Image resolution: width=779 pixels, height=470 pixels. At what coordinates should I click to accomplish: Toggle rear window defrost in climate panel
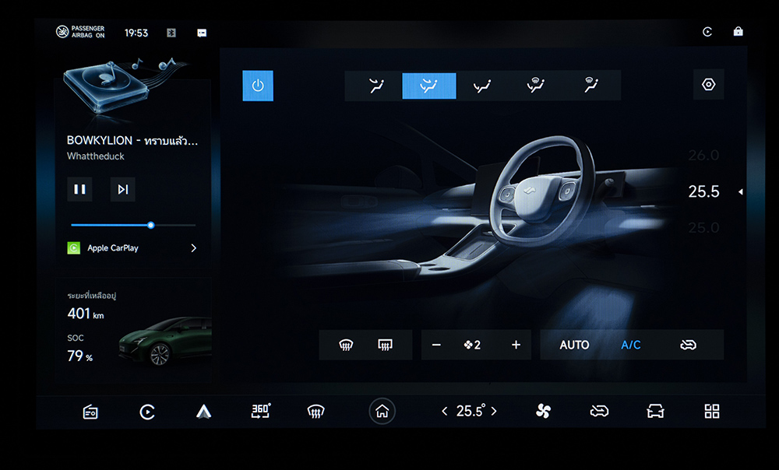tap(384, 345)
